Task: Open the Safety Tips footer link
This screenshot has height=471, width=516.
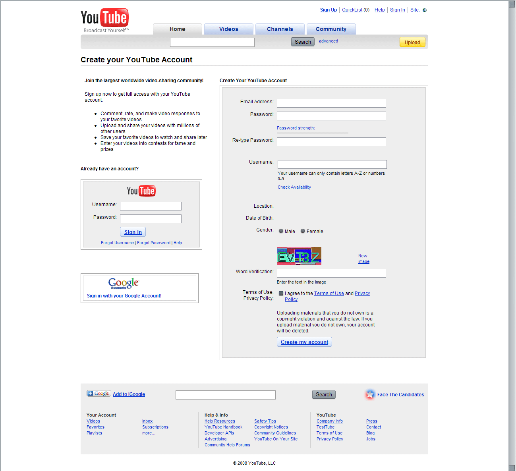Action: click(x=265, y=421)
